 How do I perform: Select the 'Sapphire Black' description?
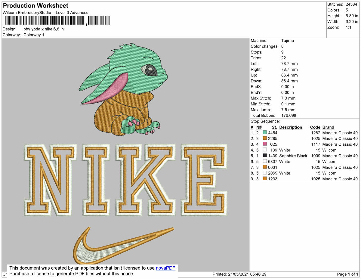click(293, 156)
